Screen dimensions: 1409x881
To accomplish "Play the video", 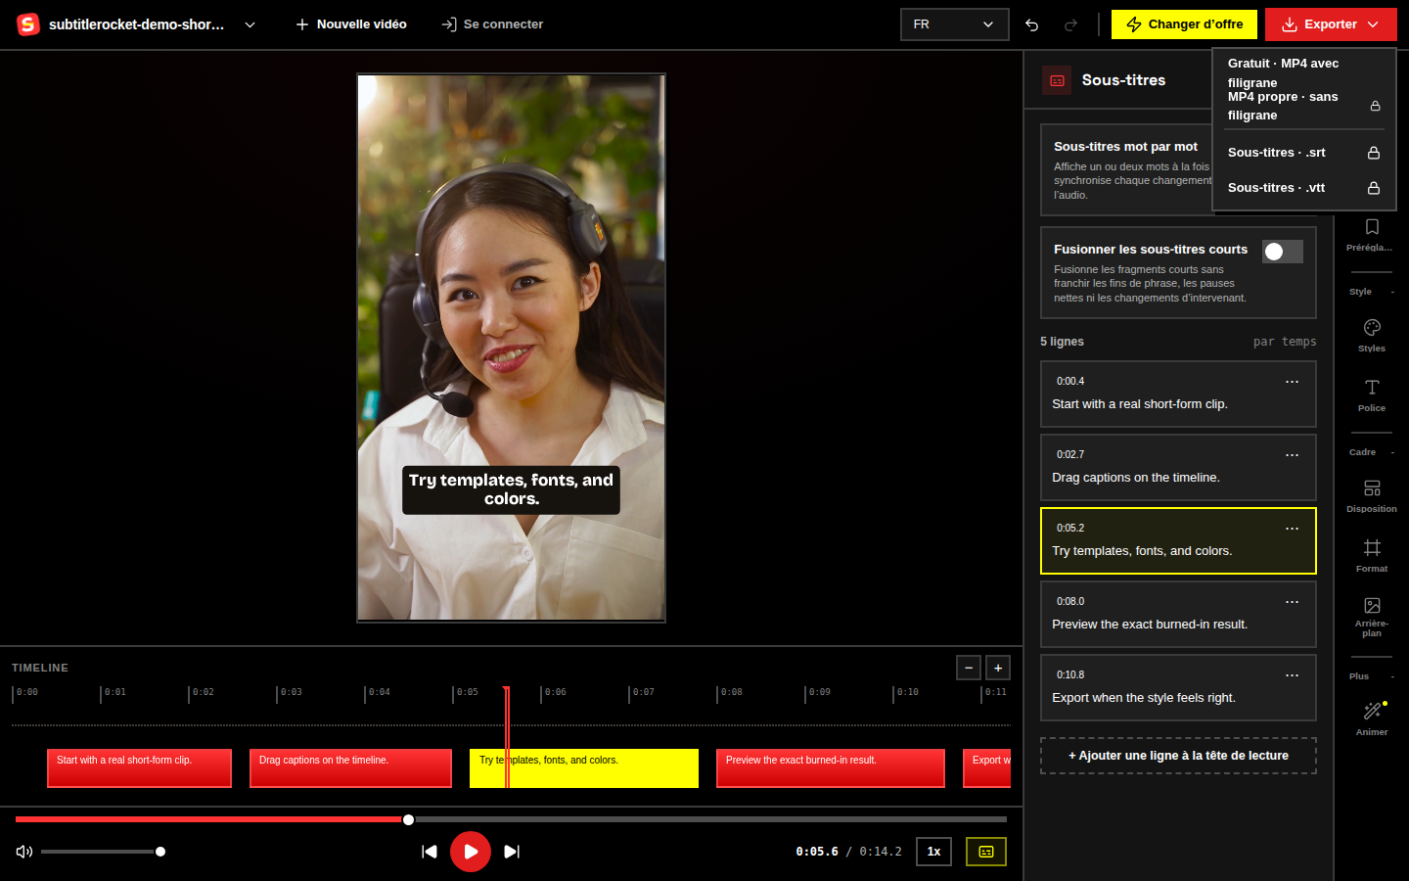I will point(471,852).
